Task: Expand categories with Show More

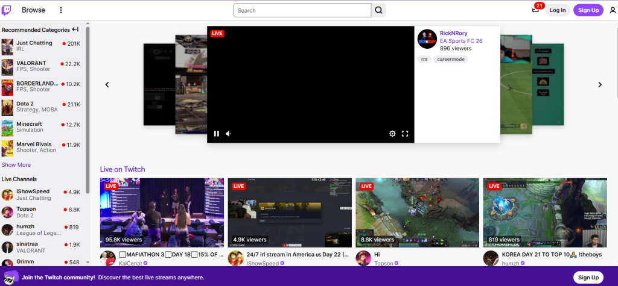Action: 16,165
